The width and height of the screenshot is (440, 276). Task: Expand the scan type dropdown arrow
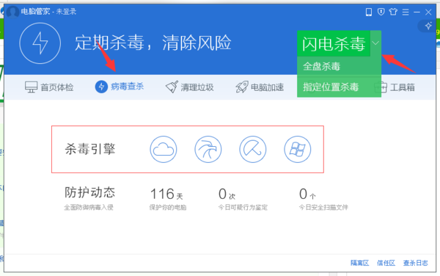point(375,43)
